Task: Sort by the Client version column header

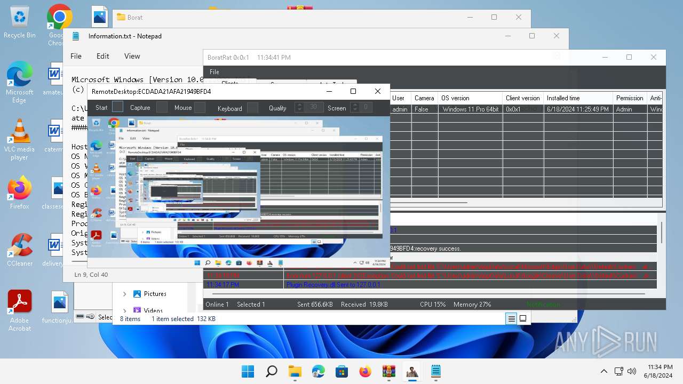Action: pos(523,98)
